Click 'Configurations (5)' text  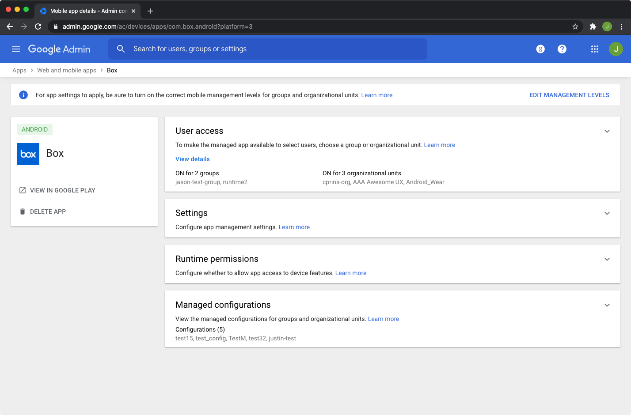tap(200, 329)
